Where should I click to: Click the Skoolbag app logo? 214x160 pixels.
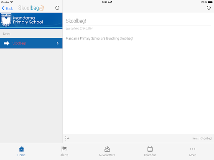31,8
